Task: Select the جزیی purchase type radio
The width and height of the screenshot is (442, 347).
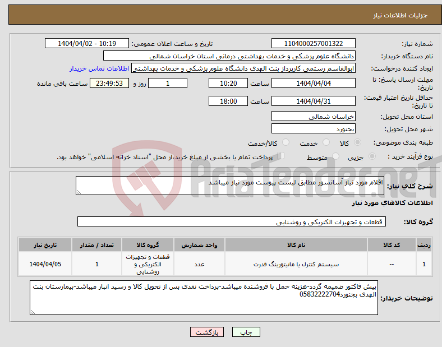Action: pos(372,156)
